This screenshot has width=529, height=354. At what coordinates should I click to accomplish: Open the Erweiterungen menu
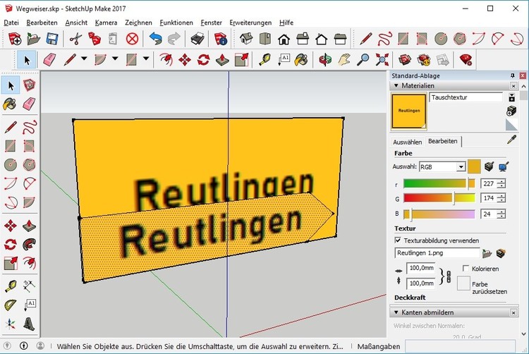[250, 23]
